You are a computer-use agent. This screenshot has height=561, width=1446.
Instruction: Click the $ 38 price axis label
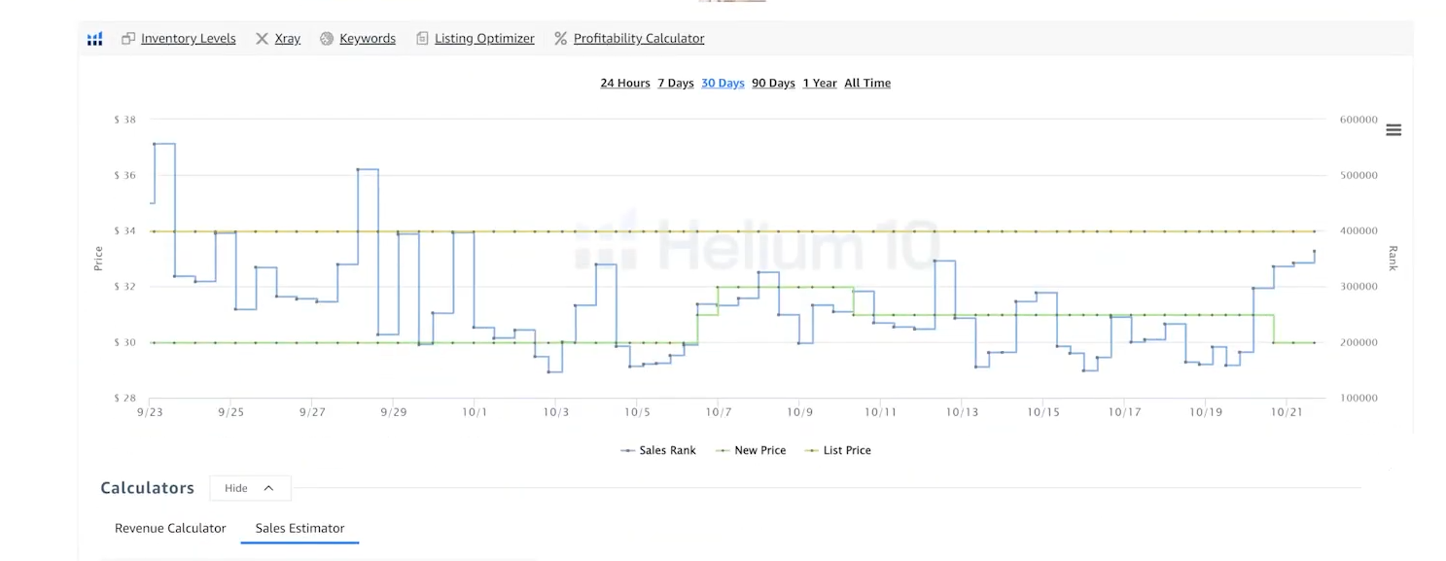point(124,120)
